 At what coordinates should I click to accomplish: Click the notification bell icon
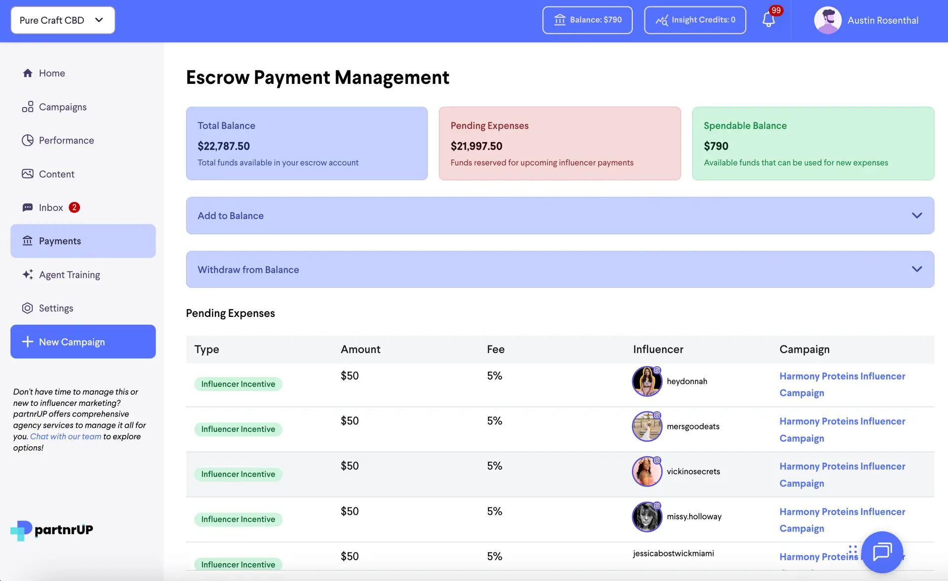point(768,20)
